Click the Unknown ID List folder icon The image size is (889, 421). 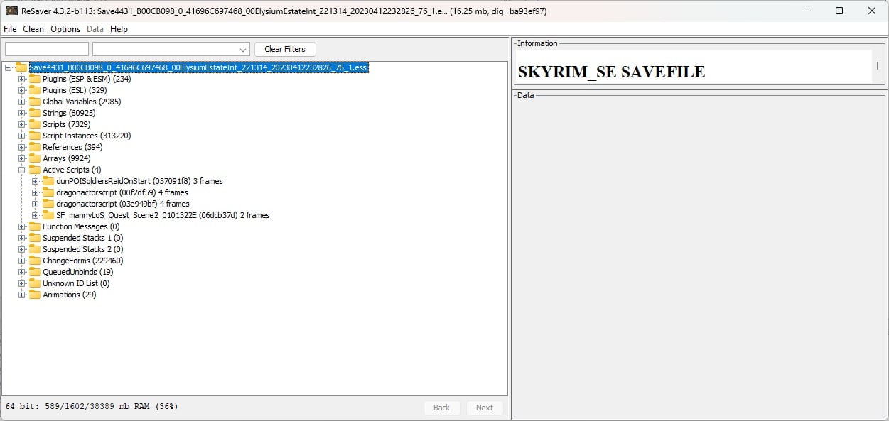pyautogui.click(x=34, y=283)
